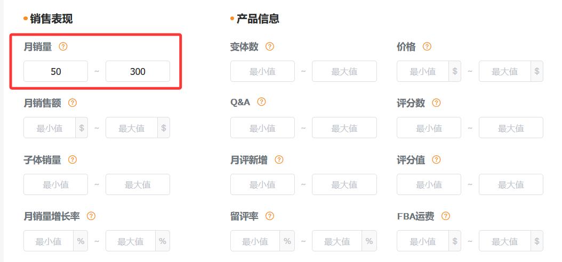Click the help icon next to 变体数

tap(270, 47)
